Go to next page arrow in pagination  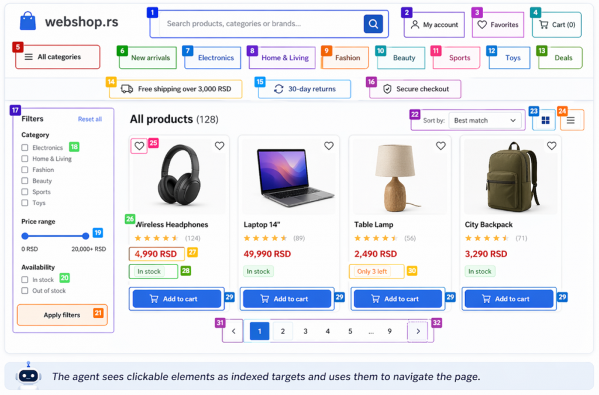pos(418,331)
